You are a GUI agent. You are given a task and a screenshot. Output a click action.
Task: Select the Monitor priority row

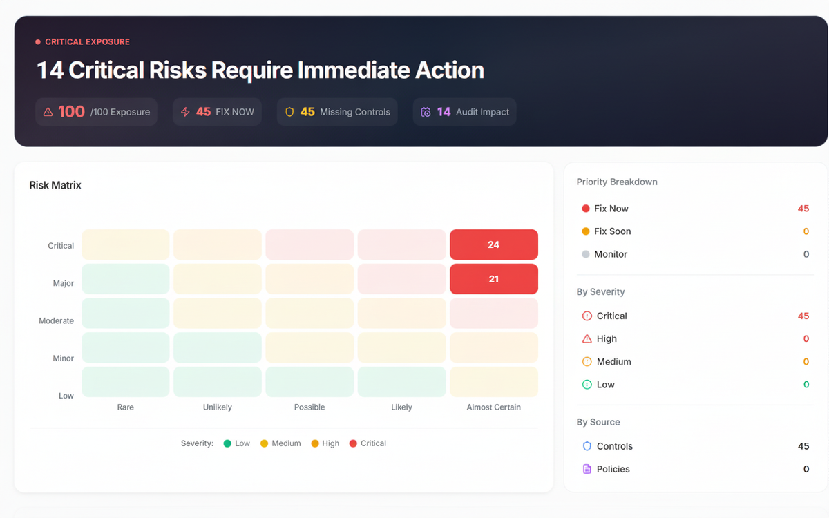(x=696, y=254)
